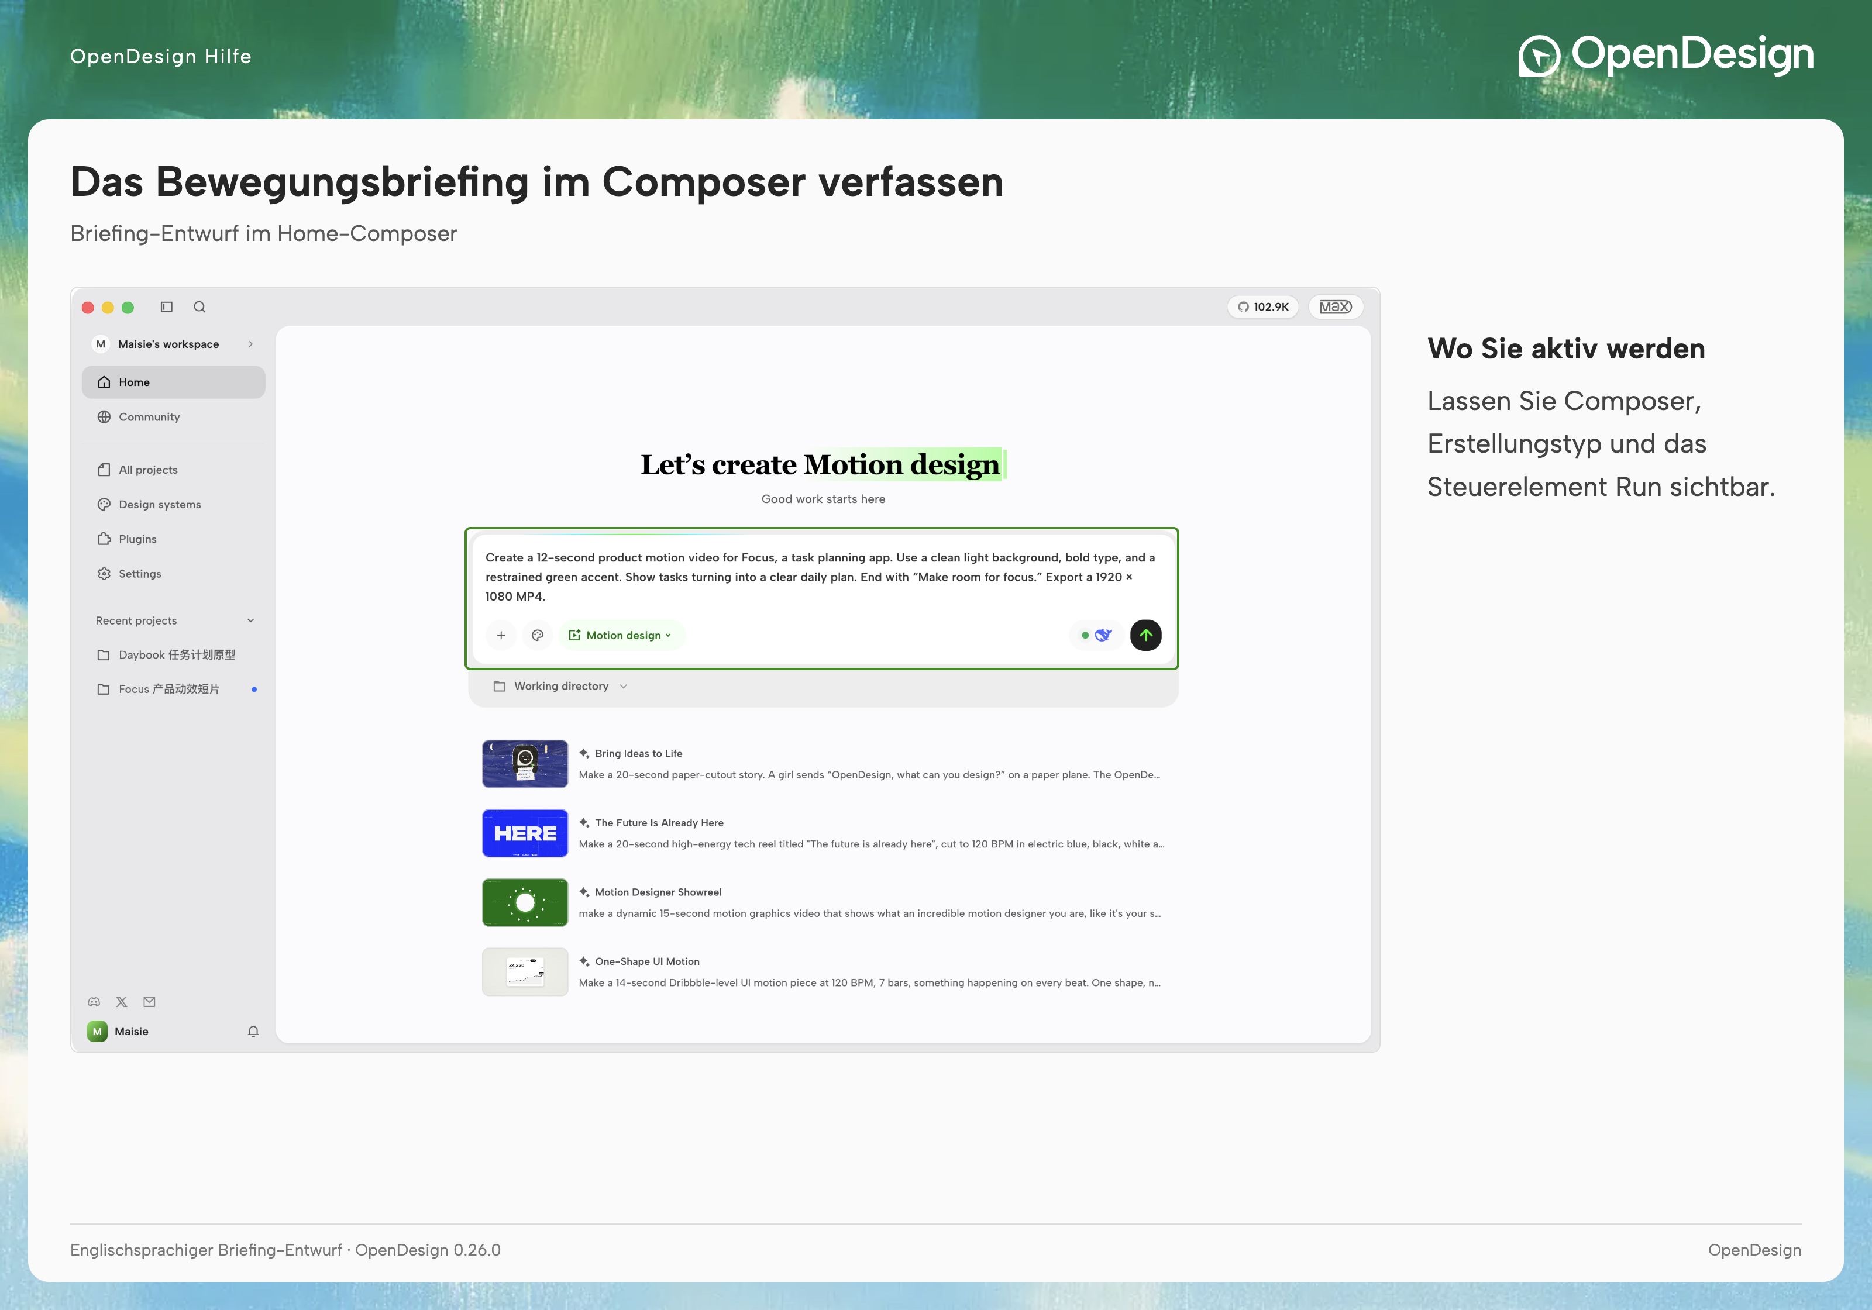Viewport: 1872px width, 1310px height.
Task: Open the Plugins page
Action: 173,539
